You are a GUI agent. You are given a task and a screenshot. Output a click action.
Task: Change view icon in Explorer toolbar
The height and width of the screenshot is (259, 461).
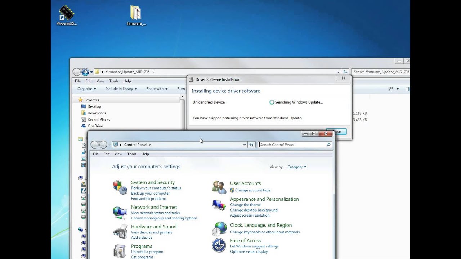[x=391, y=89]
